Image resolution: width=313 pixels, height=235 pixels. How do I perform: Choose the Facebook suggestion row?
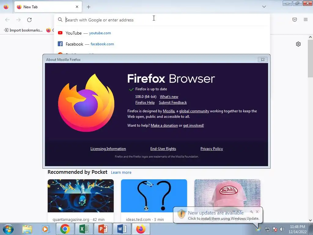click(162, 44)
